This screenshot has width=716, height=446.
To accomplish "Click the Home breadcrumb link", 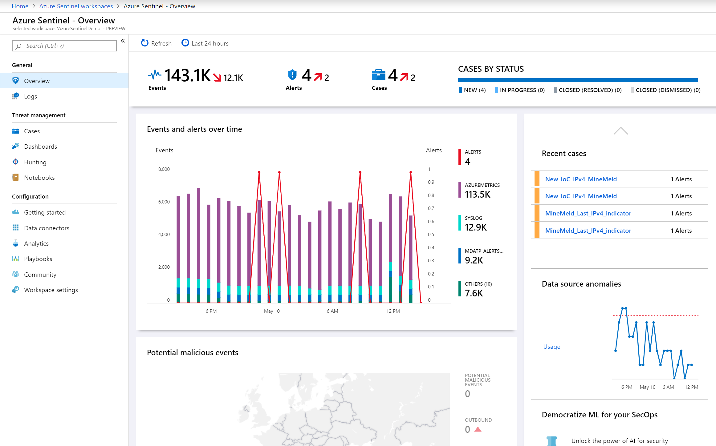I will pos(20,6).
